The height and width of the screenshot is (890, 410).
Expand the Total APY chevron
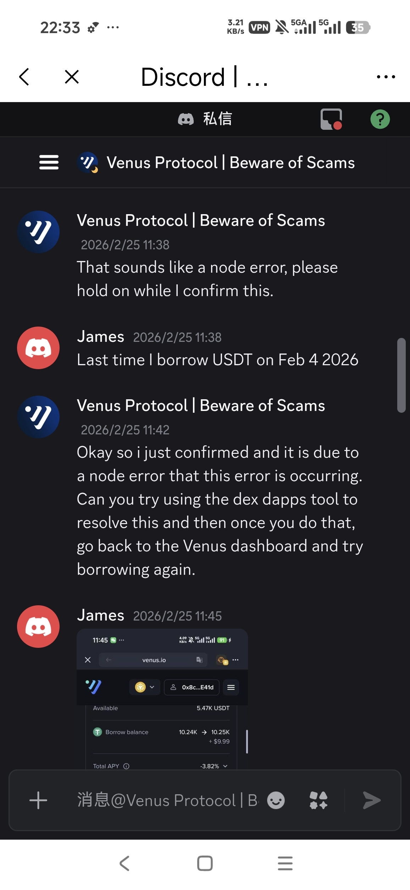[x=225, y=766]
